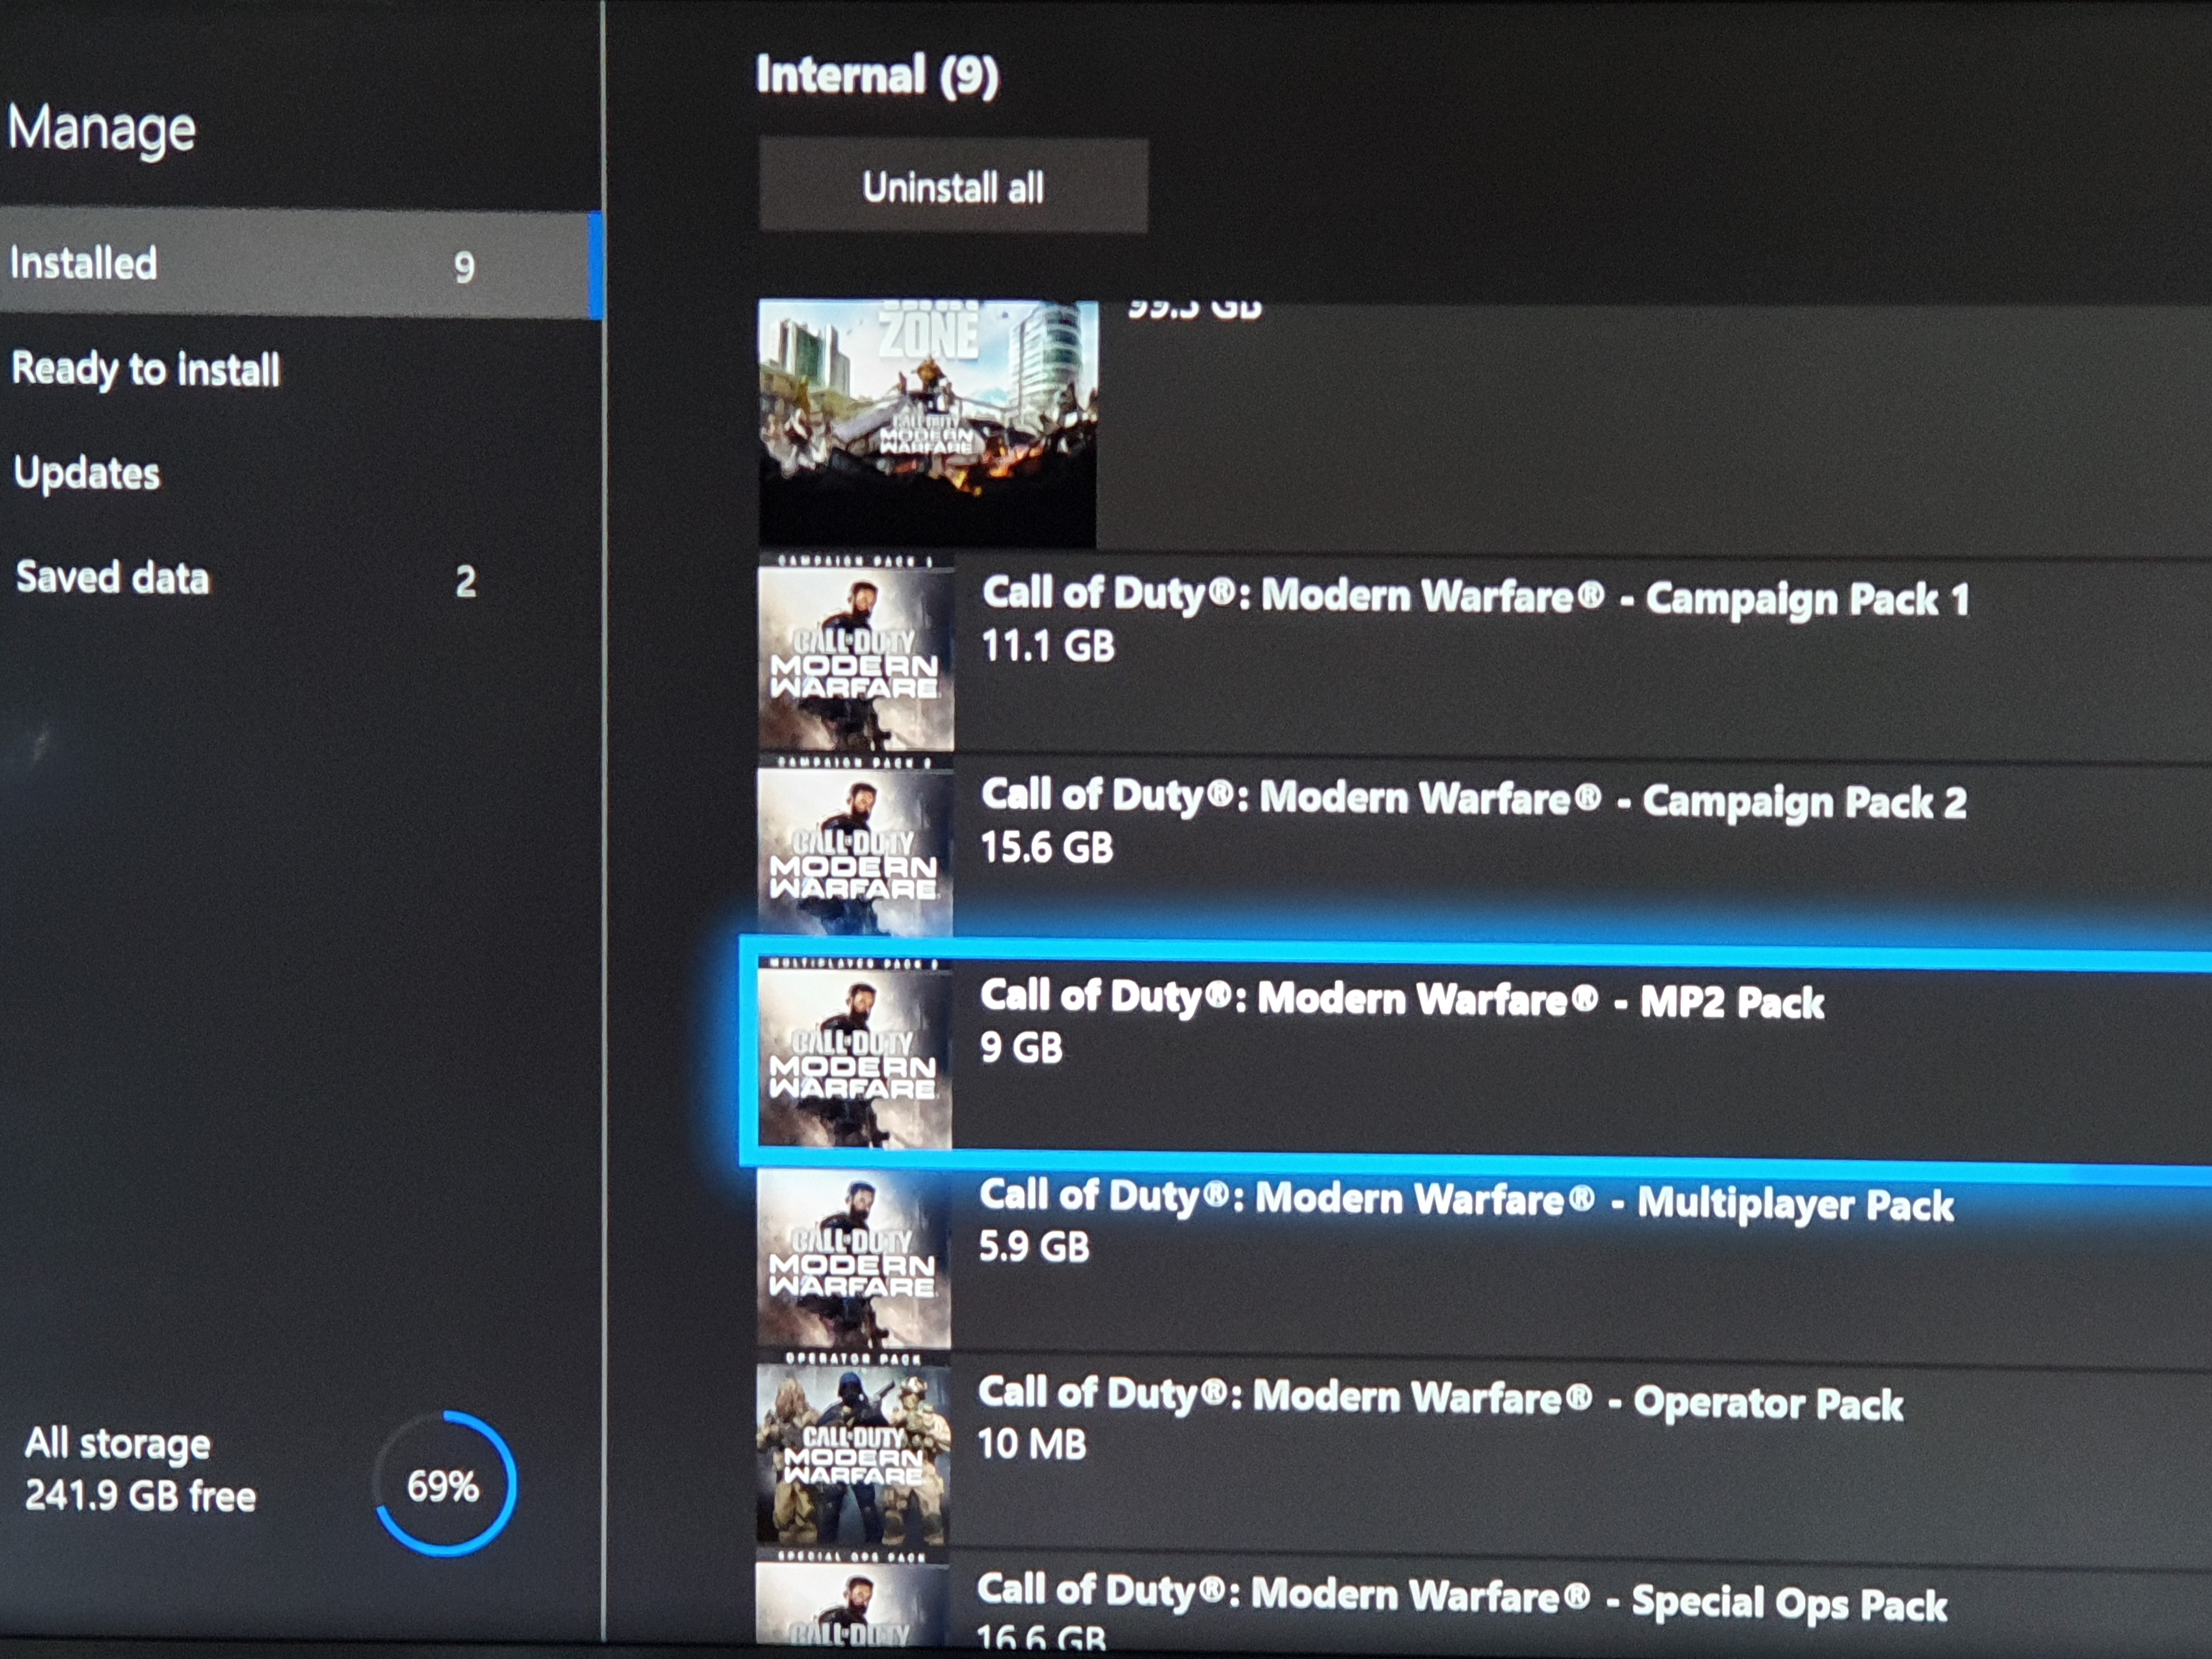Click the Installed count 9
Screen dimensions: 2212x1659
(464, 267)
